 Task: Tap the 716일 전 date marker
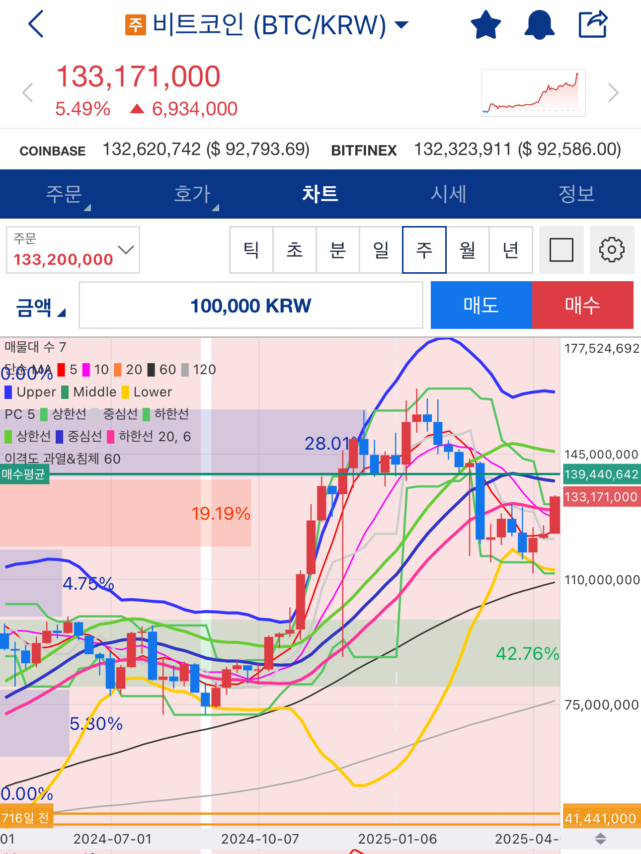pos(25,818)
